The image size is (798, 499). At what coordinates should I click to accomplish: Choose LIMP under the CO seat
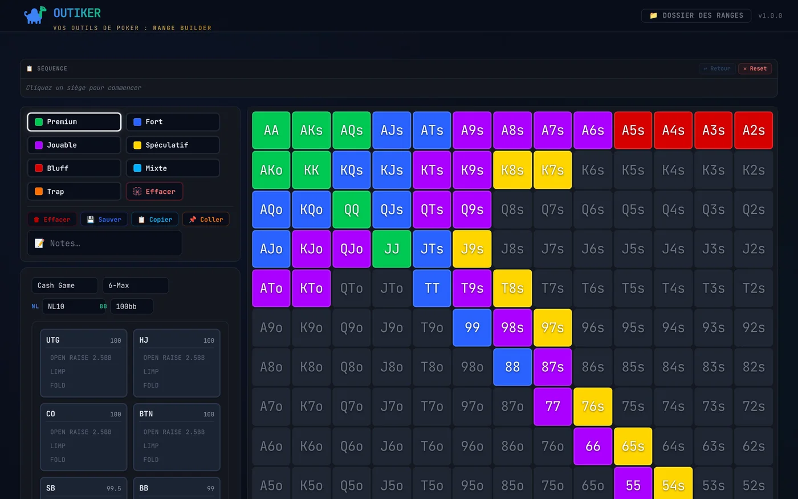(58, 445)
